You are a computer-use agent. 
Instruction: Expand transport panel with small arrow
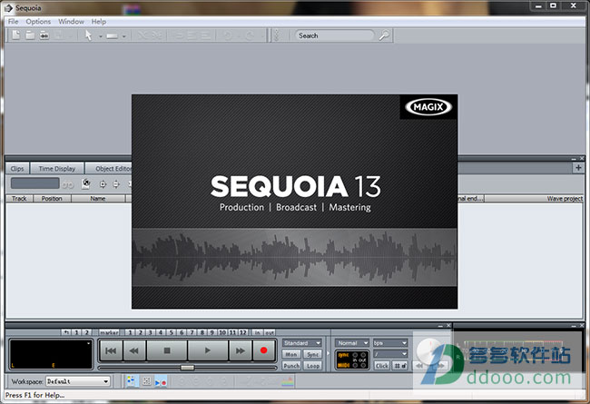pos(328,353)
